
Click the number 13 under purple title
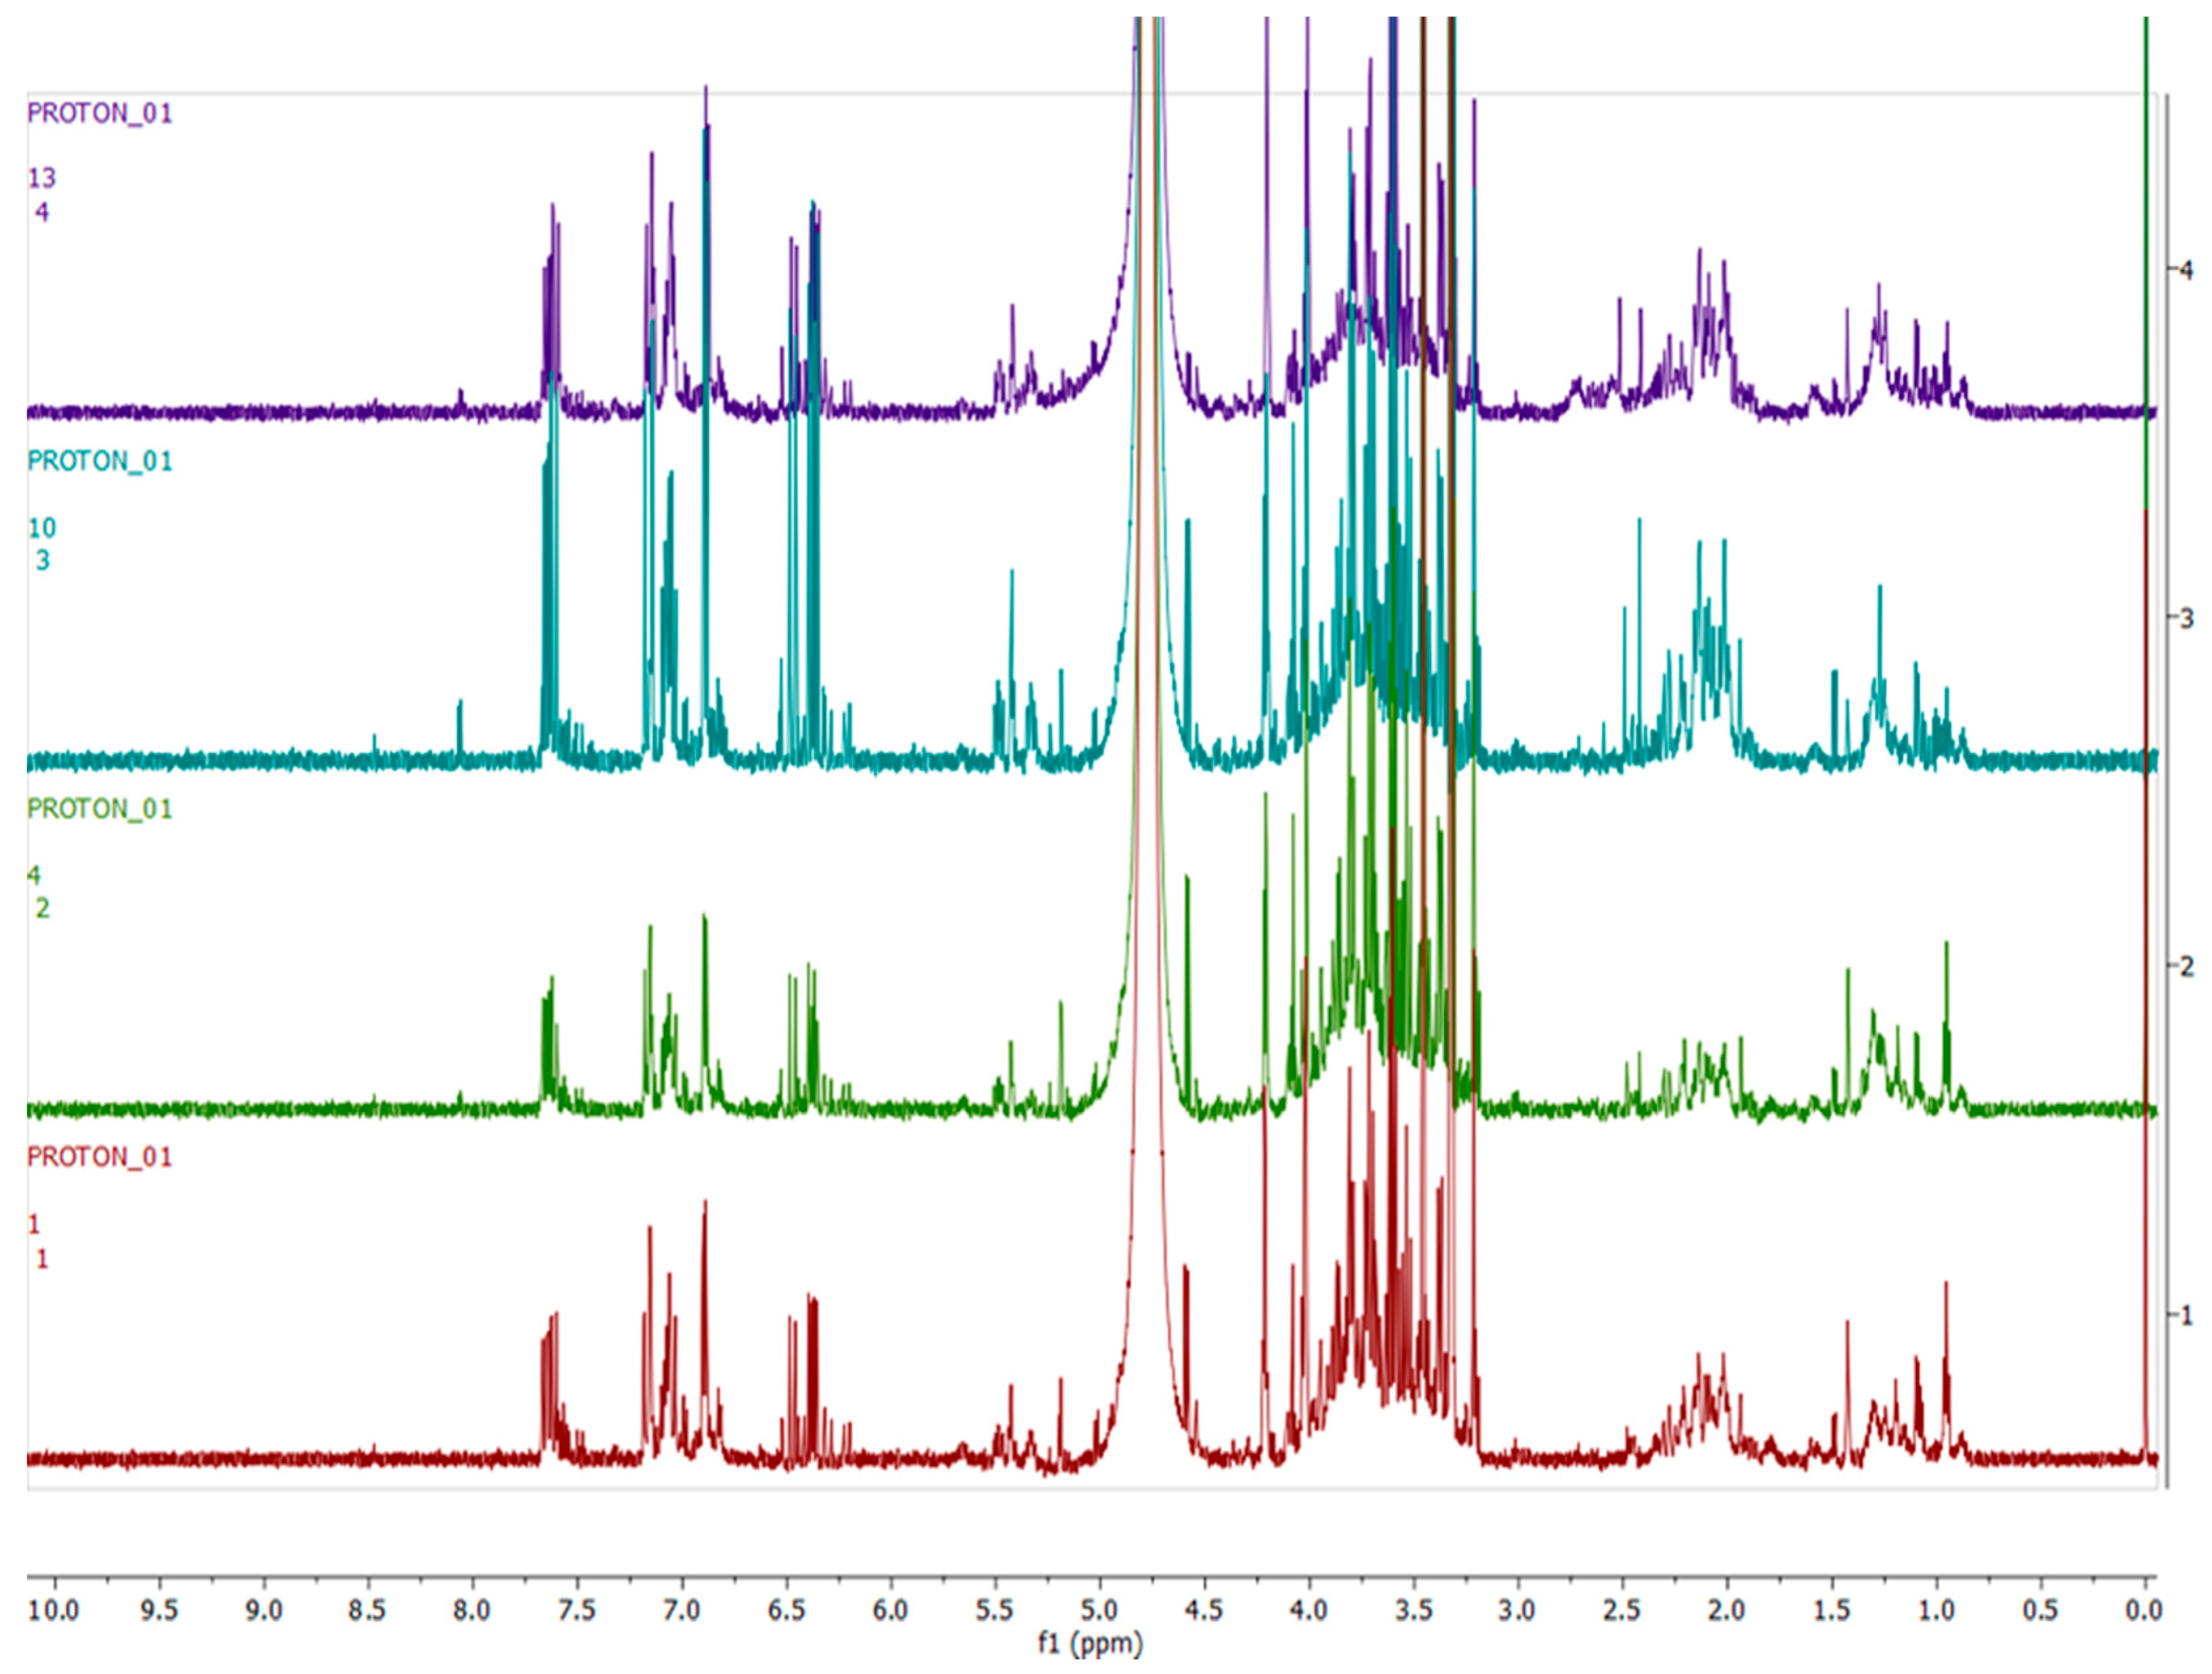pos(41,178)
